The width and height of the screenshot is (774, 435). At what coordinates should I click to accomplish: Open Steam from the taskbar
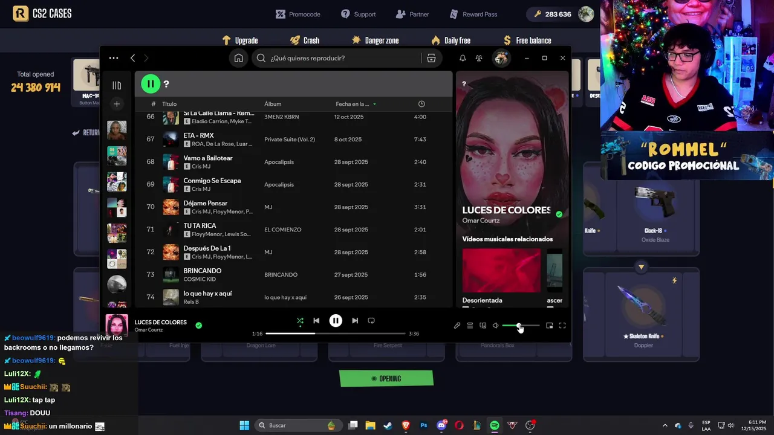pyautogui.click(x=388, y=425)
